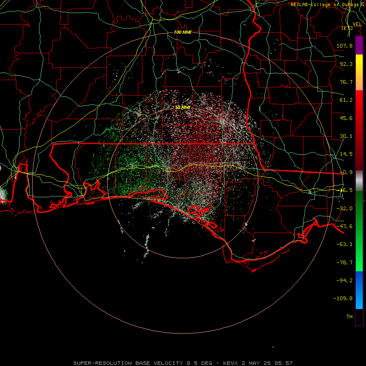Select the -63.1 scale label
Viewport: 366px width, 366px height.
(x=344, y=244)
